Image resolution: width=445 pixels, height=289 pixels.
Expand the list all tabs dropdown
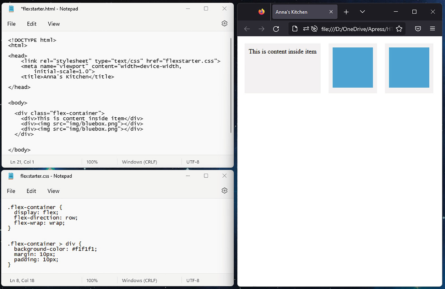pyautogui.click(x=362, y=12)
